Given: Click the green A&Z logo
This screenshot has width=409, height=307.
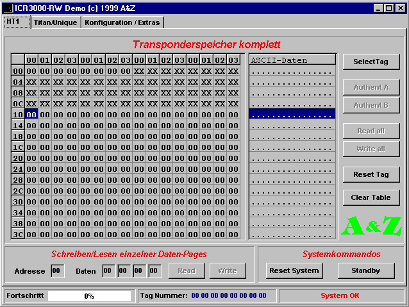Looking at the screenshot, I should coord(371,226).
